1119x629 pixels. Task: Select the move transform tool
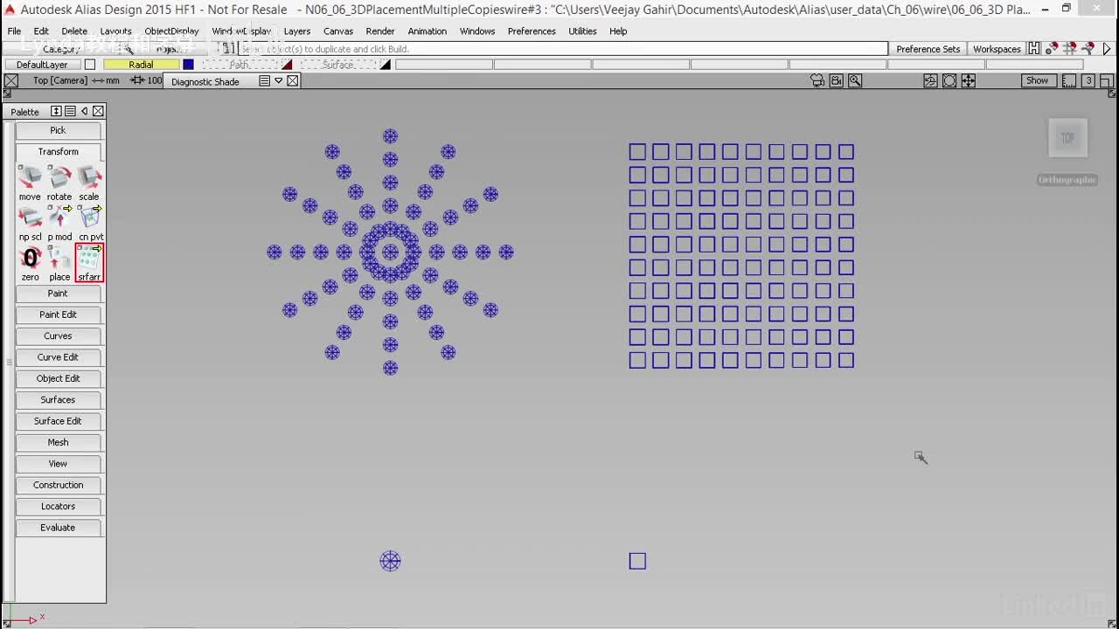click(30, 183)
